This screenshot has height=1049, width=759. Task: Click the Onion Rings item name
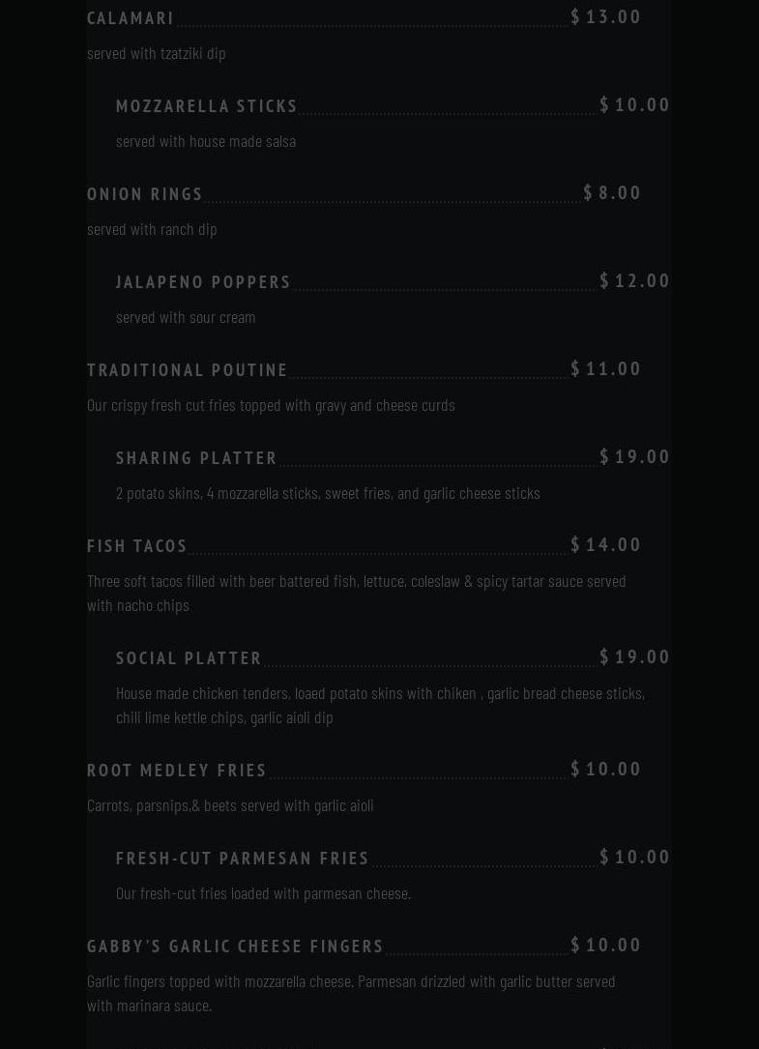click(x=145, y=193)
